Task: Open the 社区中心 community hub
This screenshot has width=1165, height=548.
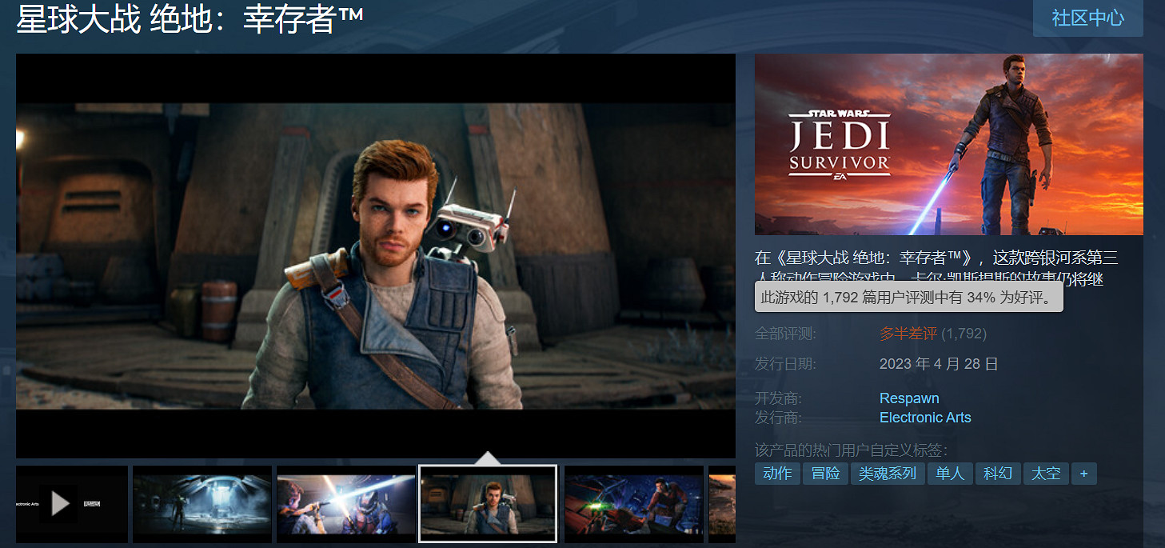Action: pos(1087,18)
